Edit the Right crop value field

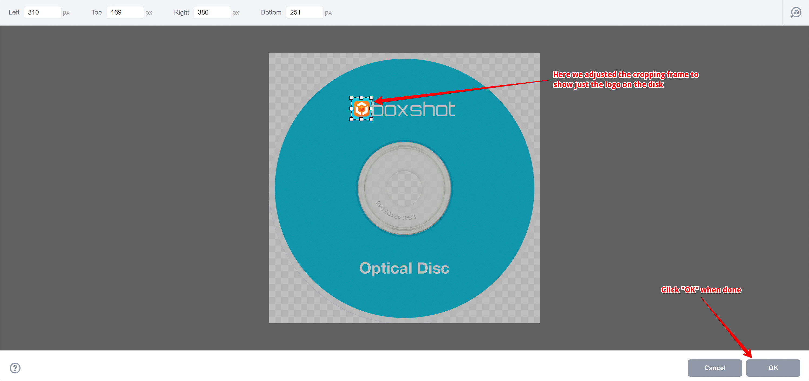[212, 12]
